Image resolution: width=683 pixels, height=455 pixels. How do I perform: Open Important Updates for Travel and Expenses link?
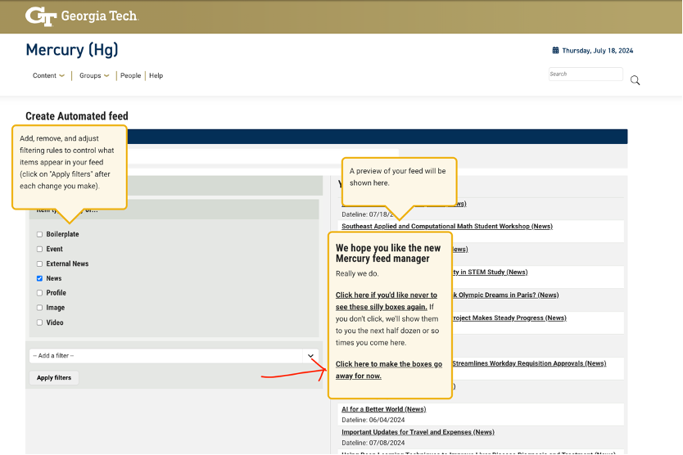tap(418, 432)
